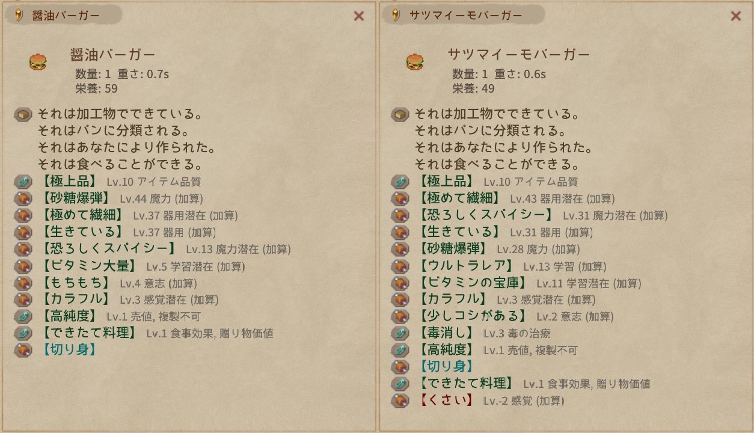Screen dimensions: 754x433
Task: Select the 醤油バーガー title tab
Action: coord(66,15)
